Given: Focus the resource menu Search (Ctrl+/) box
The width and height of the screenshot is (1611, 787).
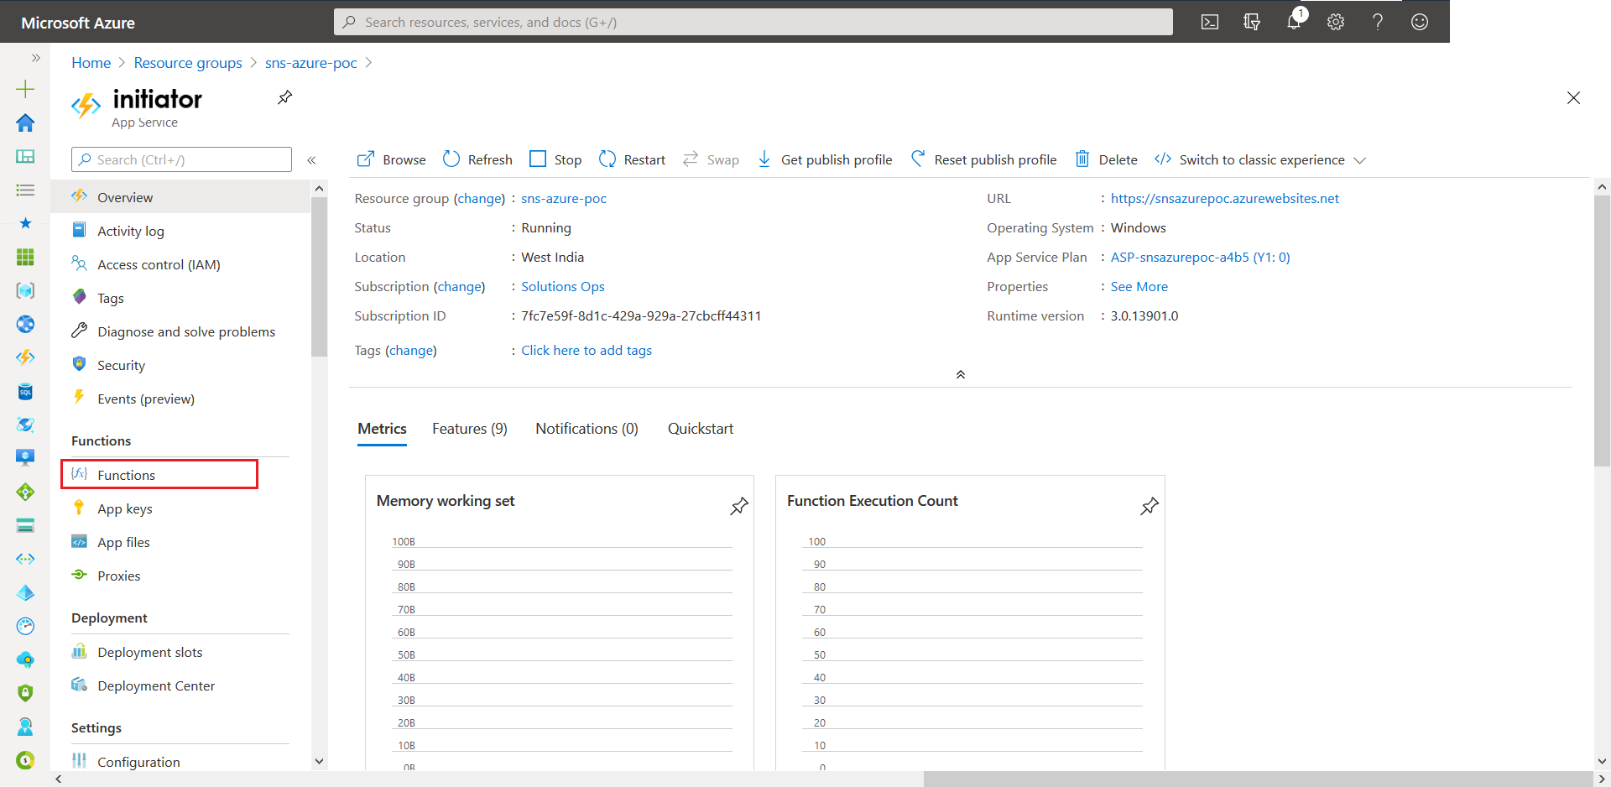Looking at the screenshot, I should pos(181,159).
